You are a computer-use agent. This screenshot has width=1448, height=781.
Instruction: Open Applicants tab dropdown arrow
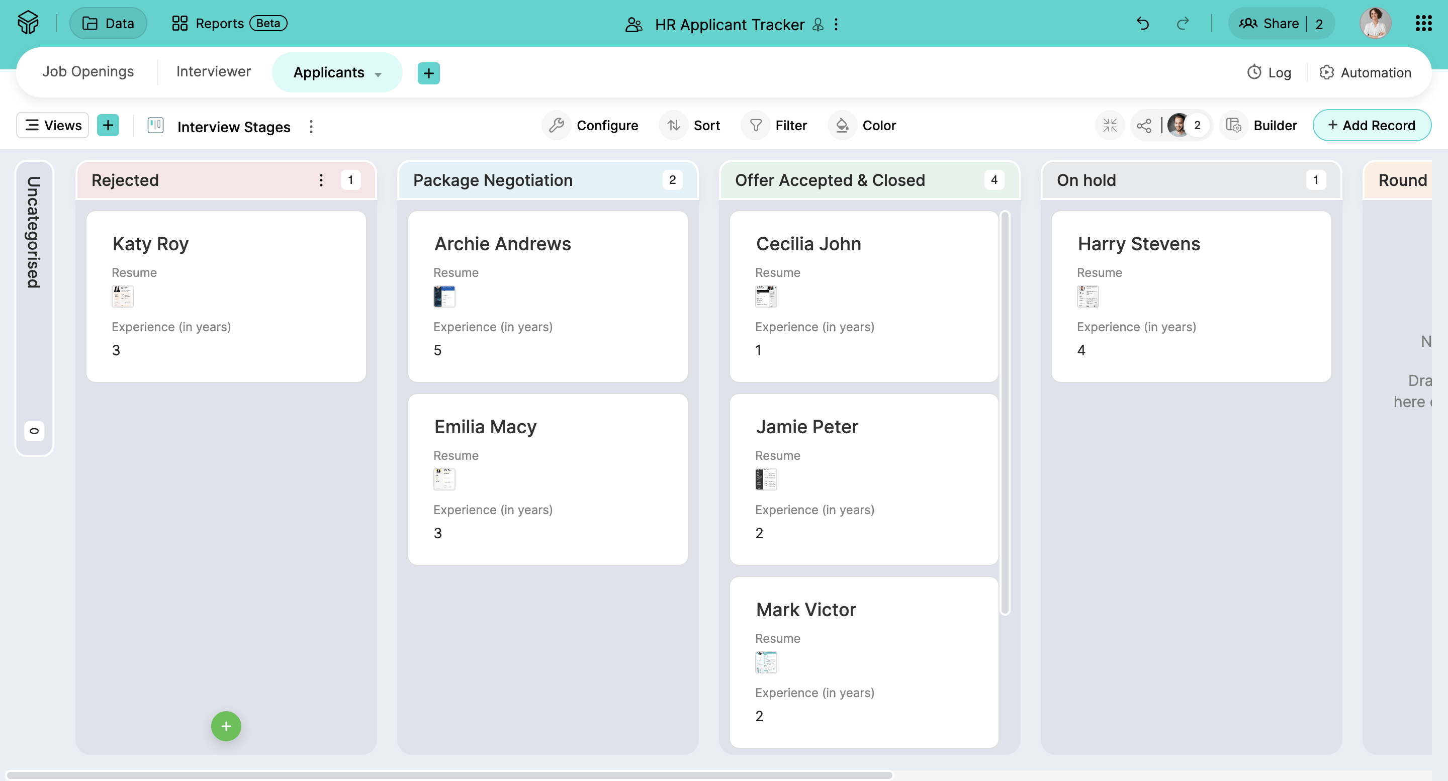coord(378,74)
